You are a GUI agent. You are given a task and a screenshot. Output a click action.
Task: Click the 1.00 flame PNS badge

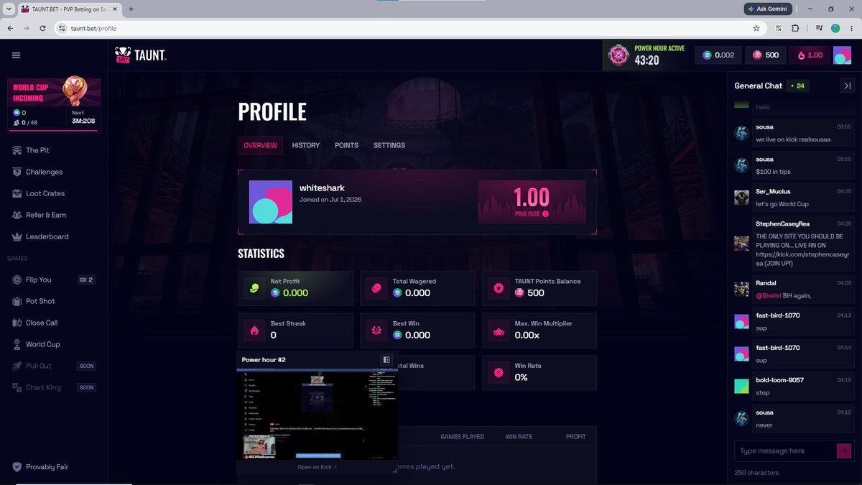tap(810, 55)
